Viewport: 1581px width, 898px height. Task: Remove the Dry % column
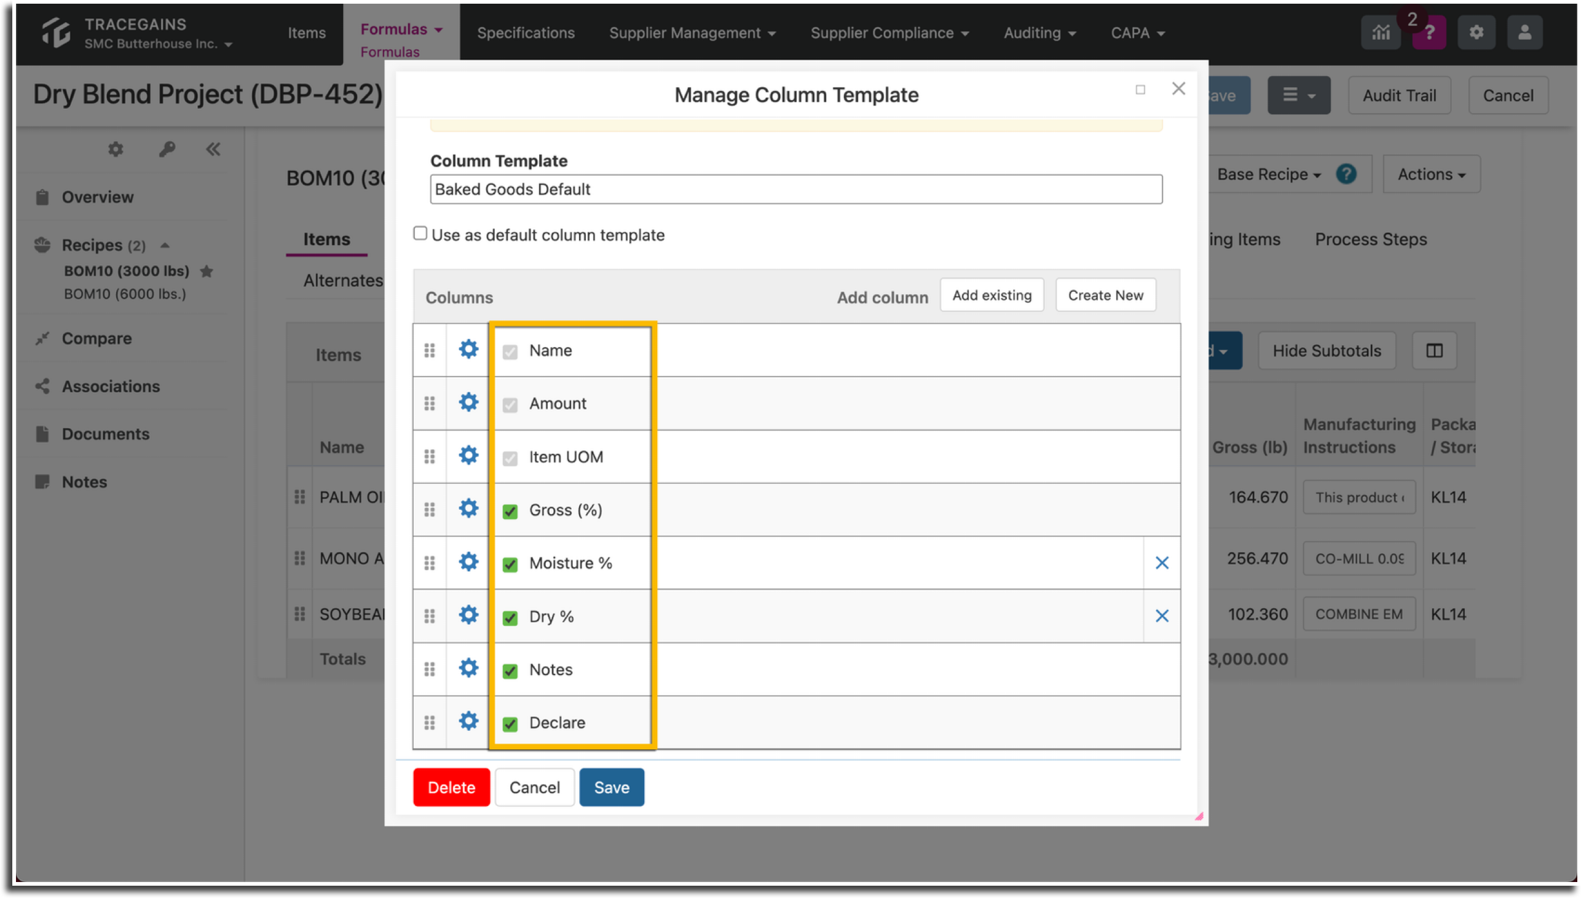click(x=1161, y=615)
